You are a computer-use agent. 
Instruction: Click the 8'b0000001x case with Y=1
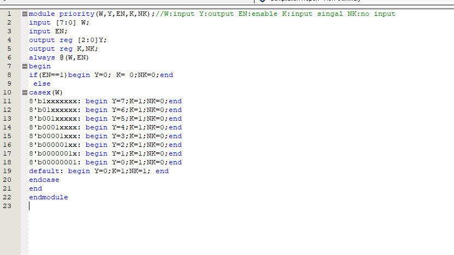pos(105,153)
